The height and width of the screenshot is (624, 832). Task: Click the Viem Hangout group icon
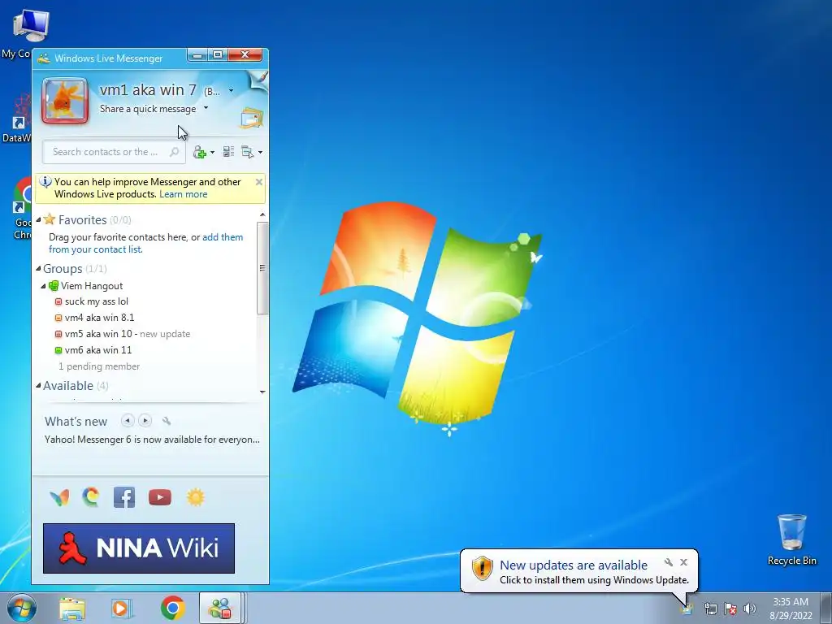(x=54, y=286)
